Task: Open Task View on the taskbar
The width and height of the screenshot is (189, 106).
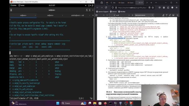Action: [x=89, y=103]
